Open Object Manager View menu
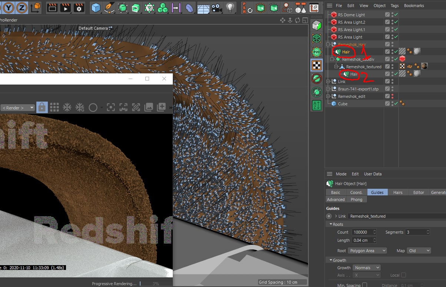The height and width of the screenshot is (287, 446). 364,6
